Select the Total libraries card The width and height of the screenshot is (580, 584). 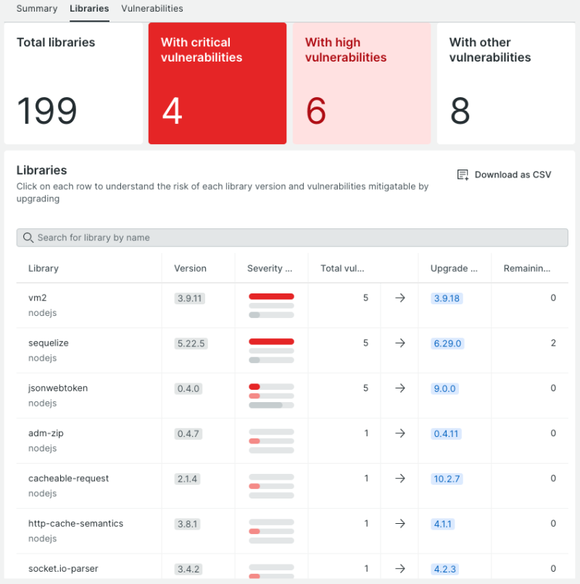tap(74, 83)
